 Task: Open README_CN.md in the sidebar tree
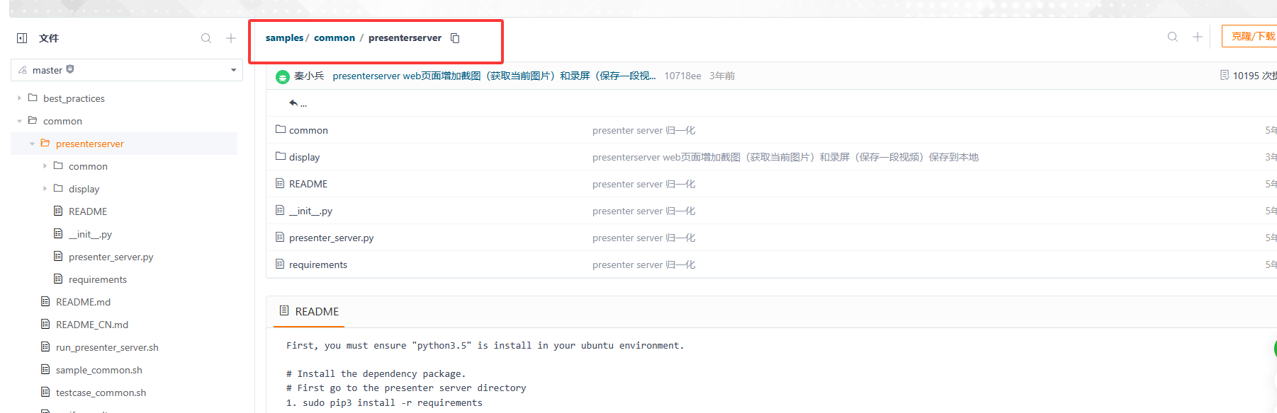92,325
